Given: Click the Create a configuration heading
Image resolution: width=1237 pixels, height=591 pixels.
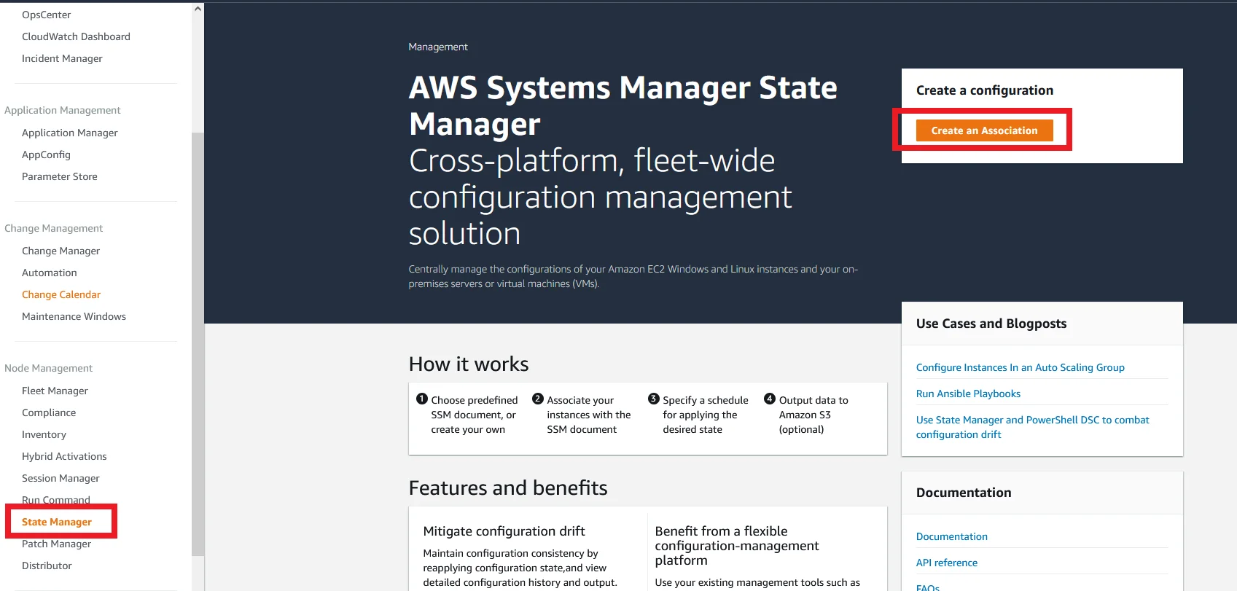Looking at the screenshot, I should tap(985, 90).
